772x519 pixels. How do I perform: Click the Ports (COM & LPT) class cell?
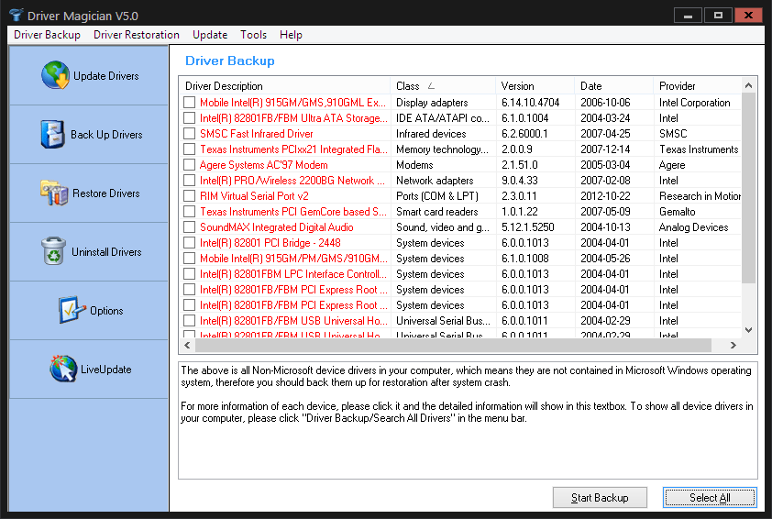point(437,196)
